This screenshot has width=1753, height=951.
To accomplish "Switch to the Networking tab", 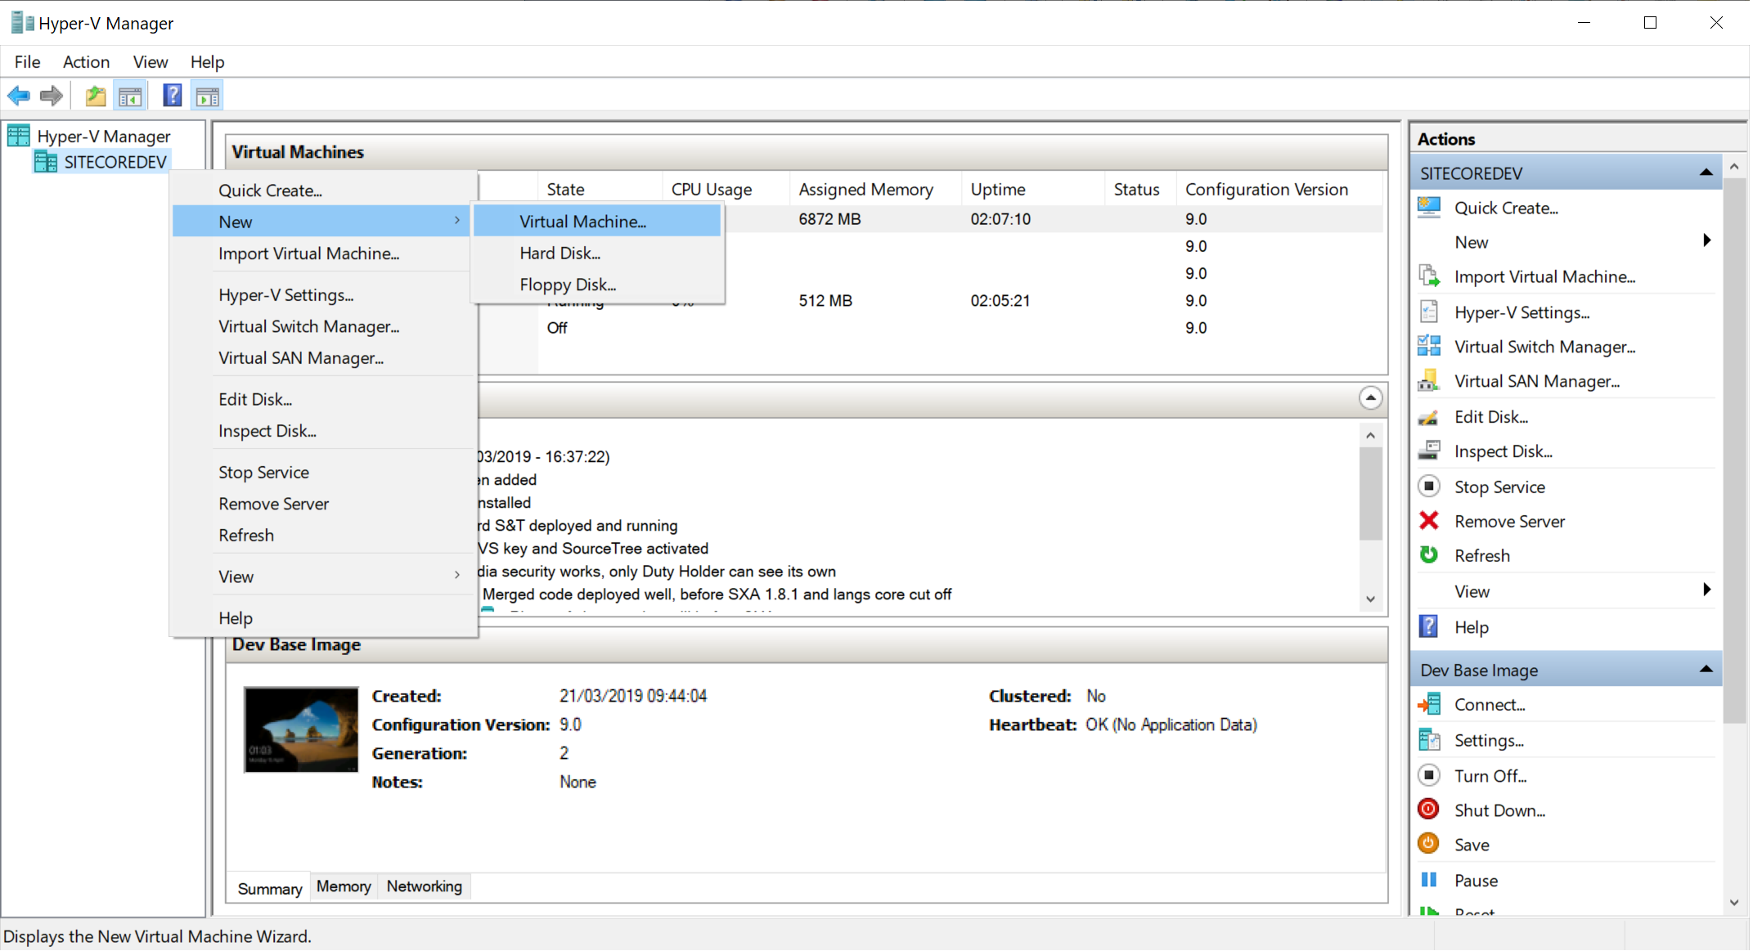I will [424, 886].
